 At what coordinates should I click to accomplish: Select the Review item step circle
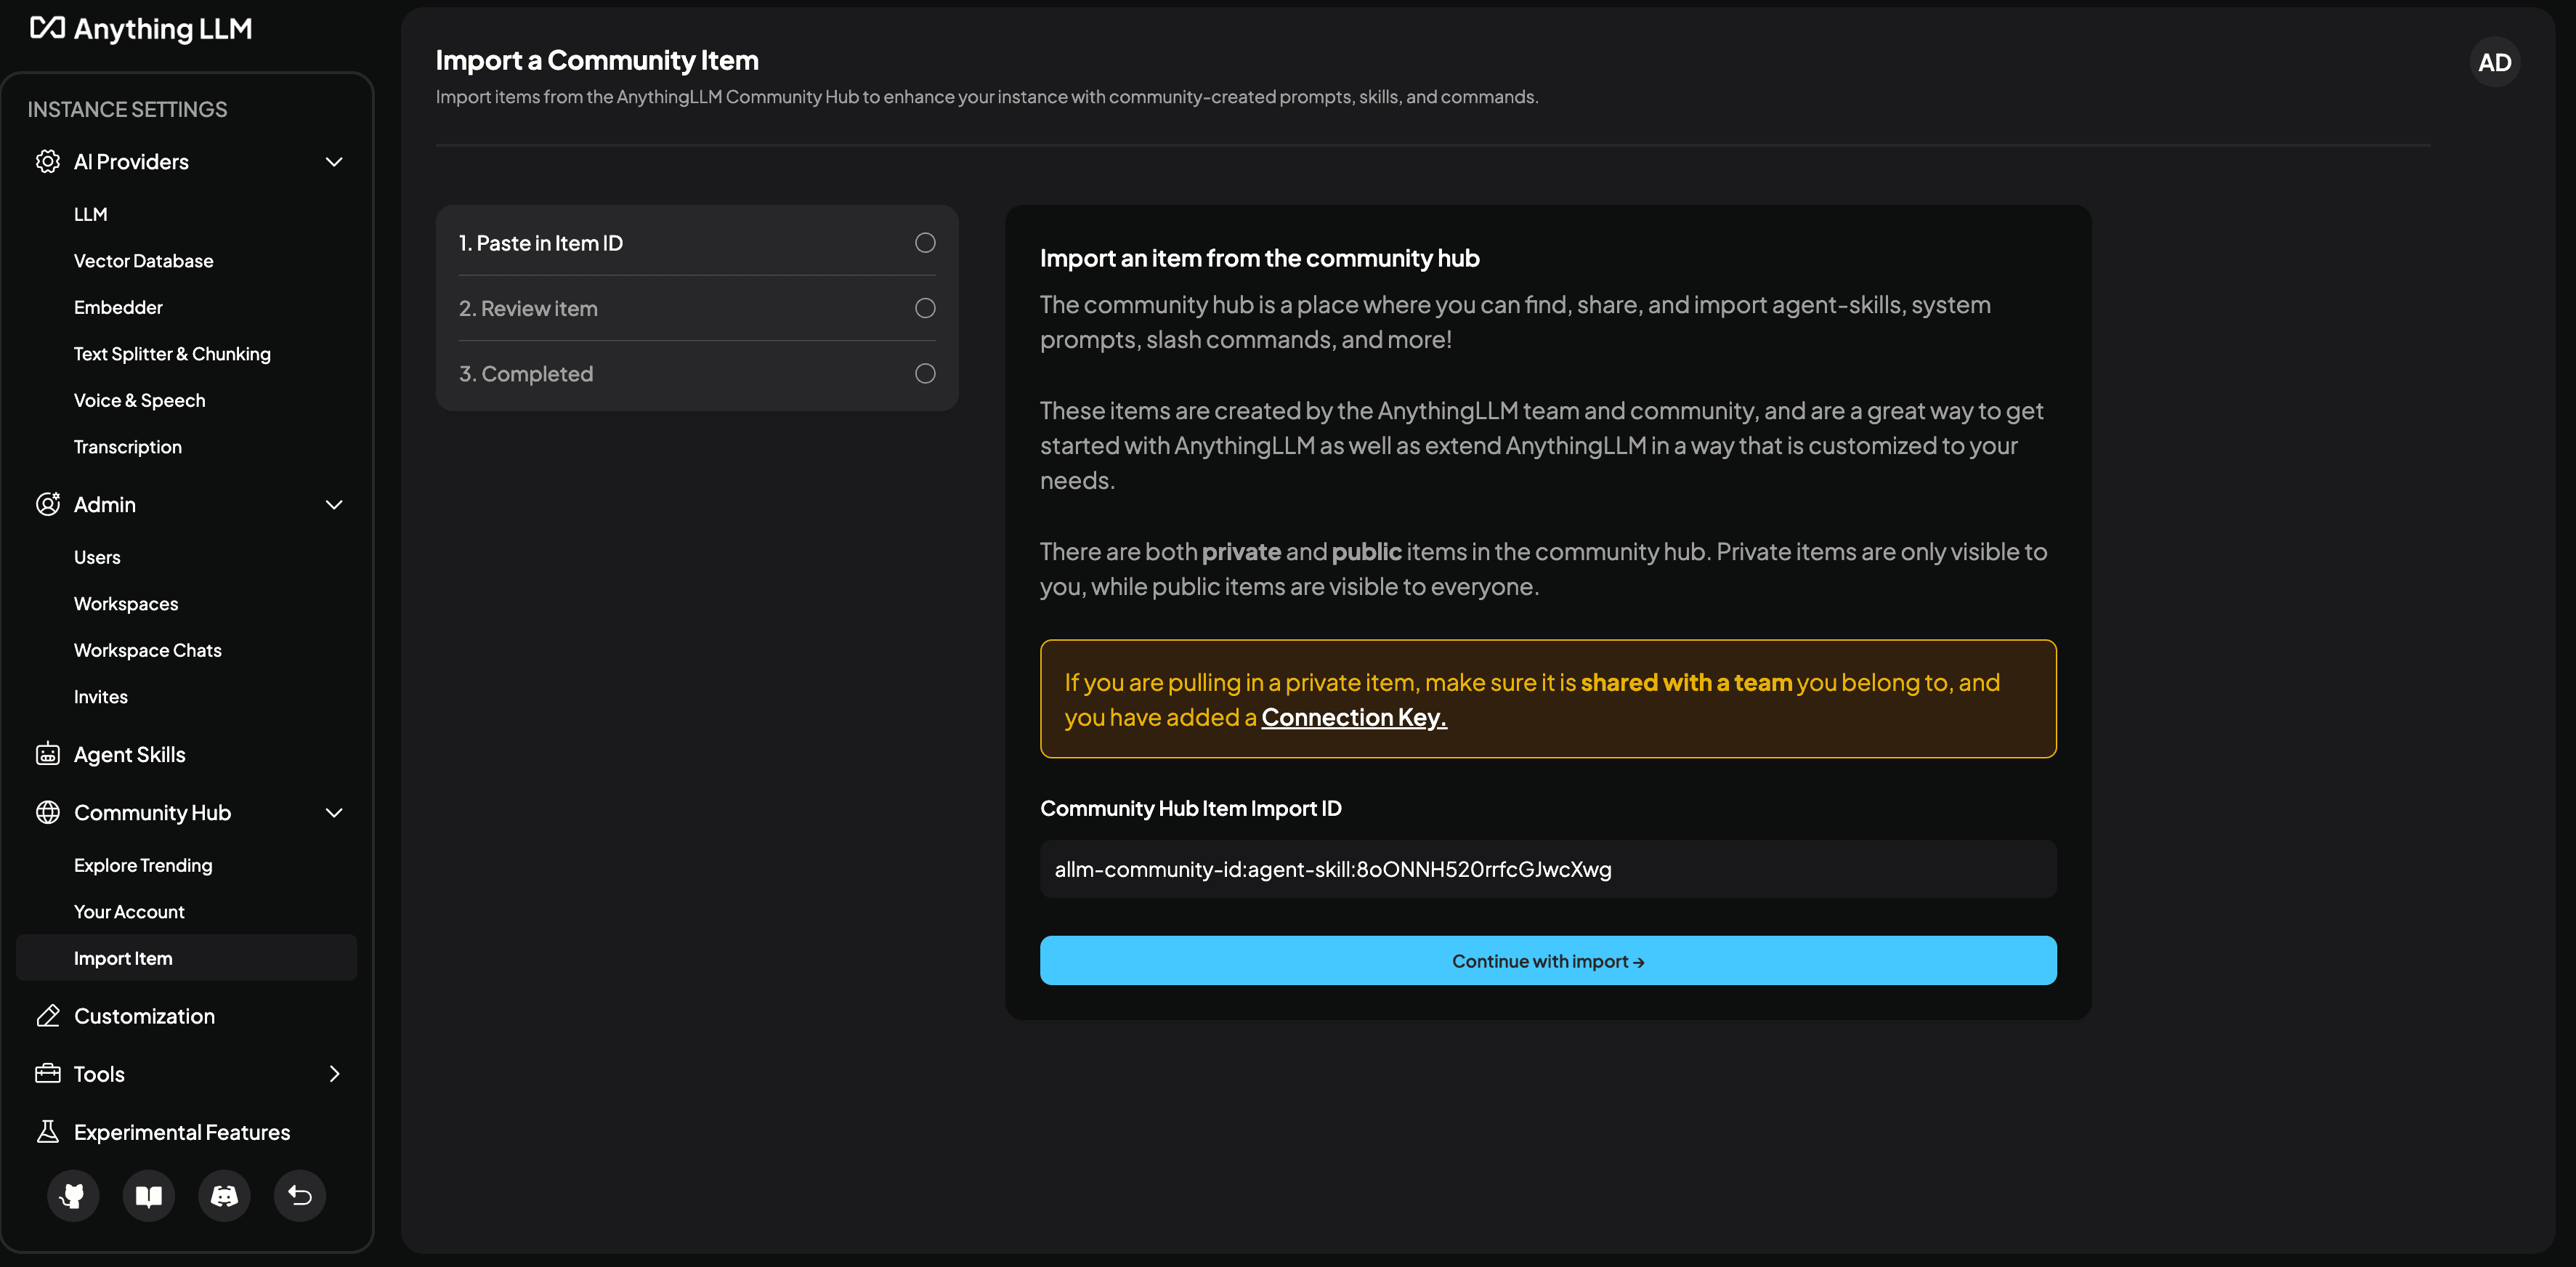coord(925,308)
